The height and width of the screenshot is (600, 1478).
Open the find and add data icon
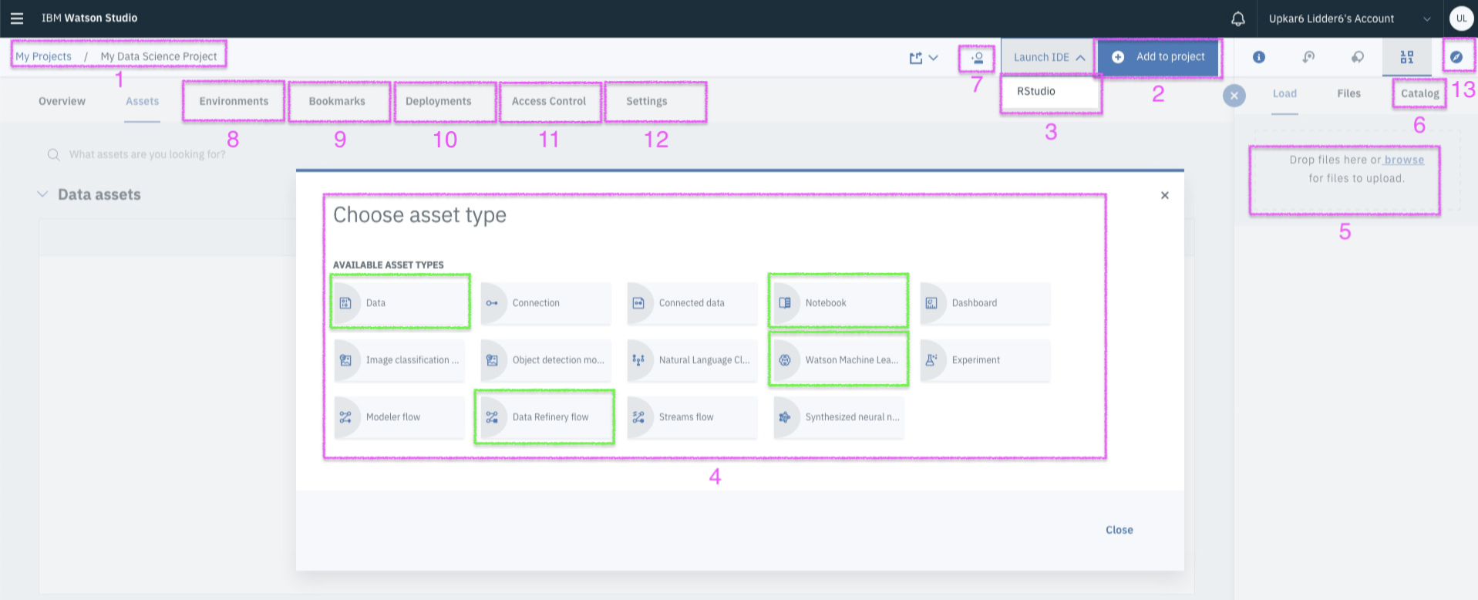coord(1407,57)
